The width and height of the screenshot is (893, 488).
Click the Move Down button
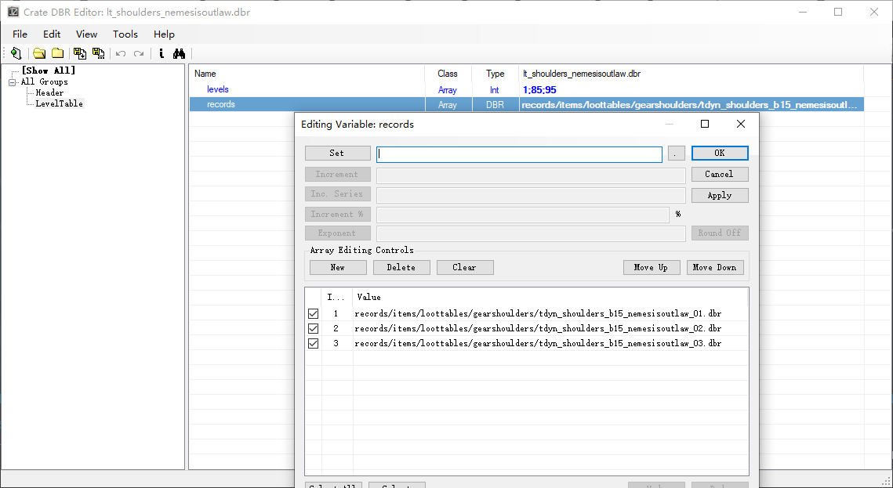(x=715, y=267)
